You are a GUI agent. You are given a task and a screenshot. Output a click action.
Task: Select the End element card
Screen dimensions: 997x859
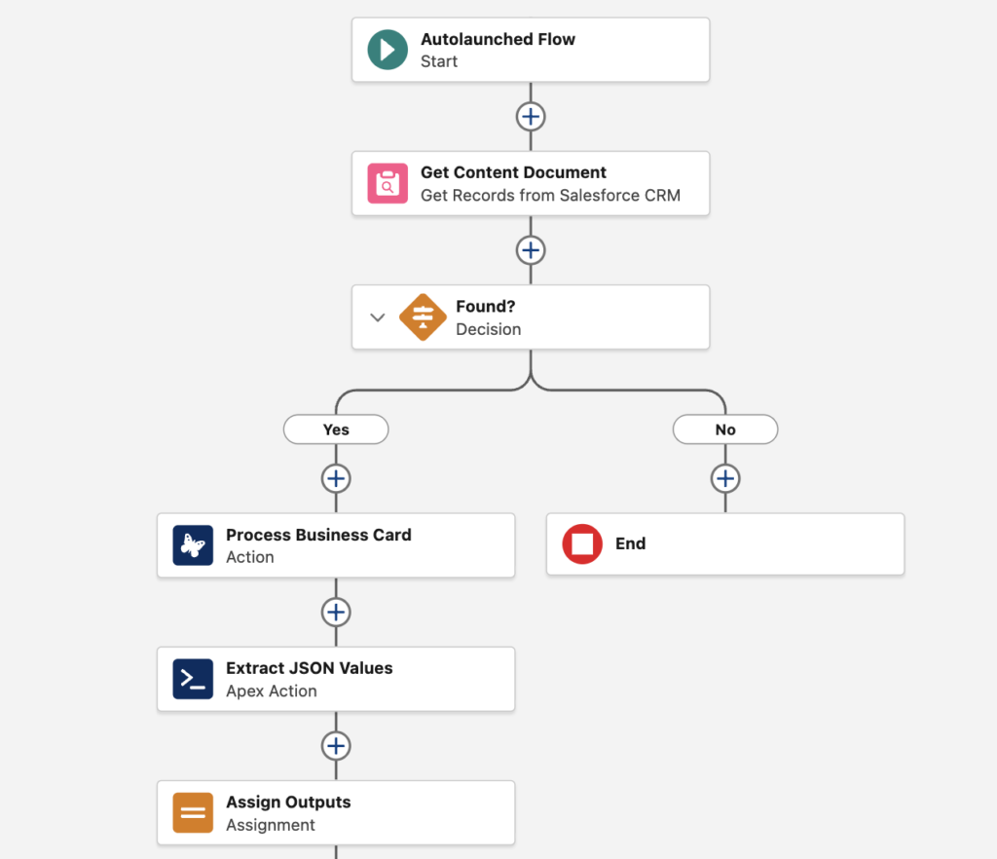coord(725,544)
